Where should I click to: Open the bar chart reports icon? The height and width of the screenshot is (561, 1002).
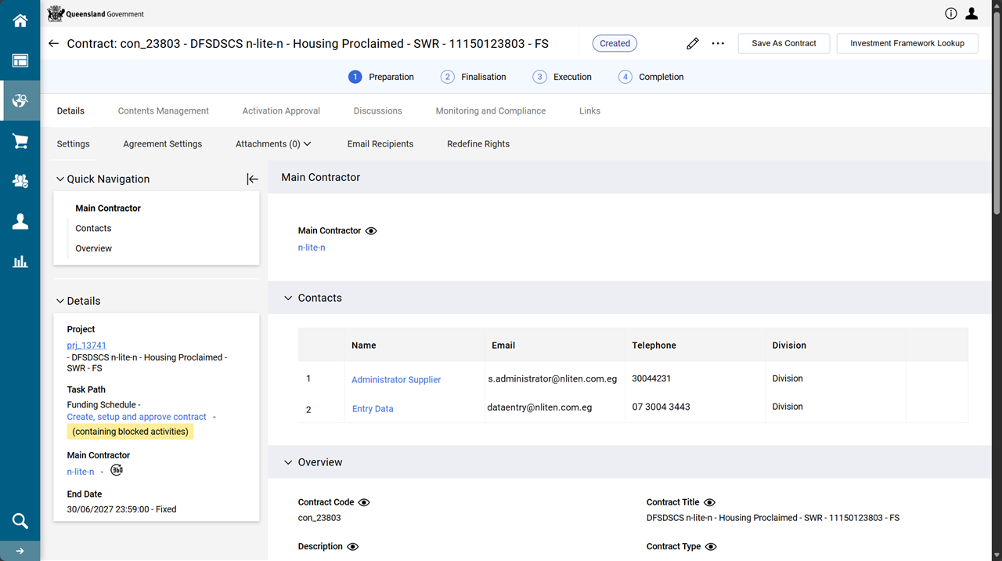[20, 262]
